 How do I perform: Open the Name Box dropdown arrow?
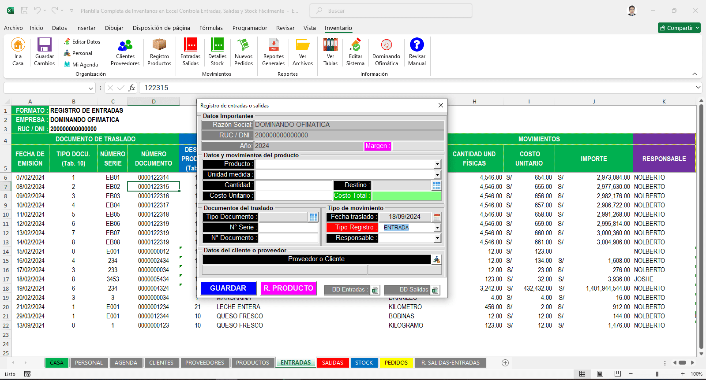click(91, 88)
